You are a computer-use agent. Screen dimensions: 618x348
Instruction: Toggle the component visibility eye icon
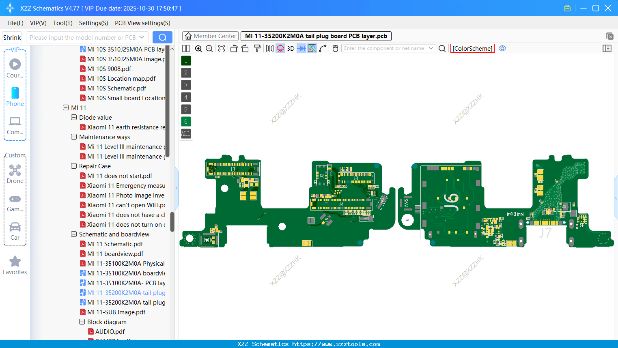502,48
